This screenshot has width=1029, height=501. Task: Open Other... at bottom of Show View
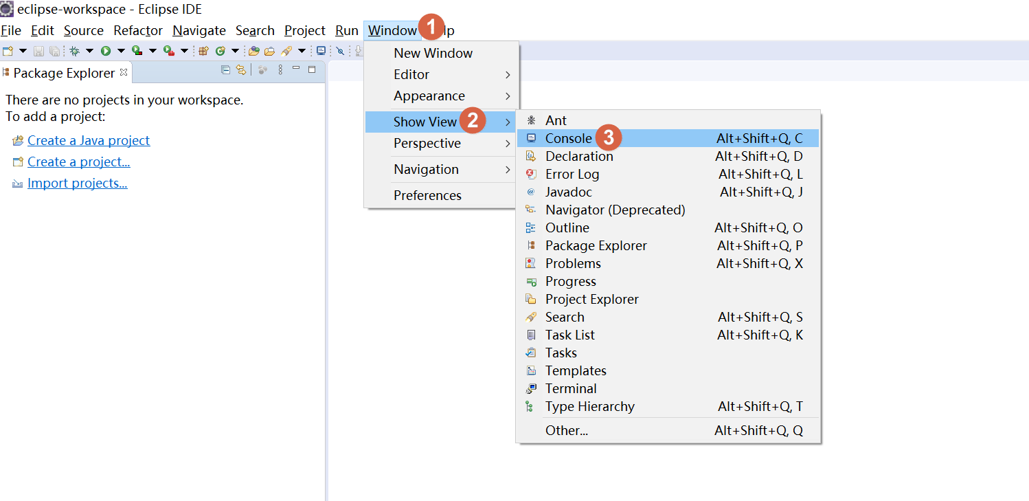point(567,430)
